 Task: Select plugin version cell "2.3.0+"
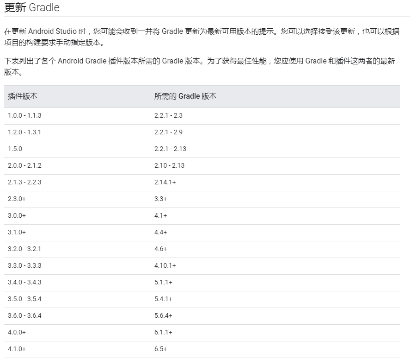(x=17, y=199)
